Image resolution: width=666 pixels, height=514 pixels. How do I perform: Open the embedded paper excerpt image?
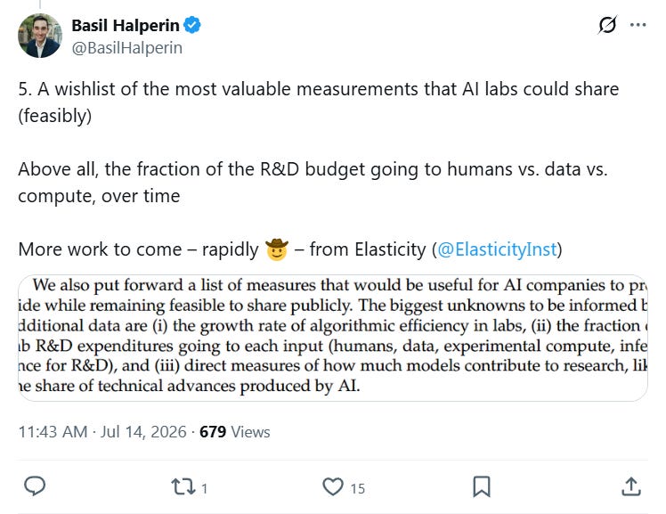(333, 338)
